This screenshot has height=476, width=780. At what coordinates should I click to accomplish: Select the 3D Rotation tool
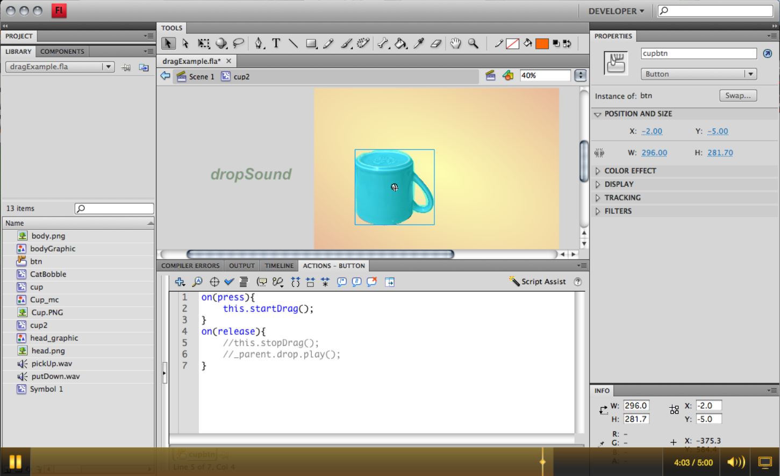click(x=221, y=44)
